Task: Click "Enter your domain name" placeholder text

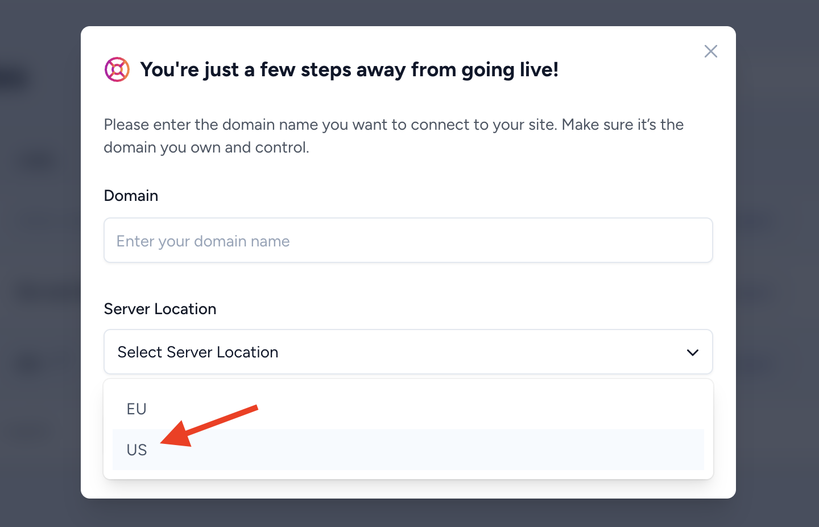Action: (203, 241)
